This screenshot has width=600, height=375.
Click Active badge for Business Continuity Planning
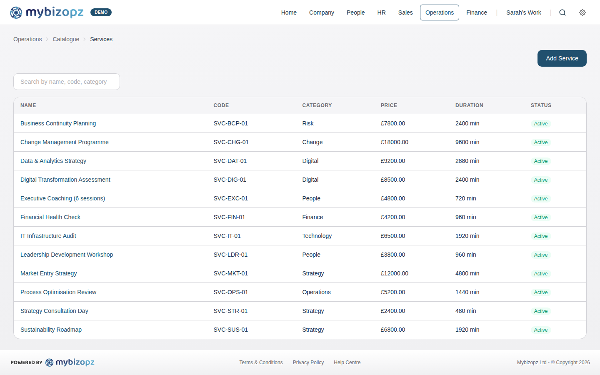(541, 124)
